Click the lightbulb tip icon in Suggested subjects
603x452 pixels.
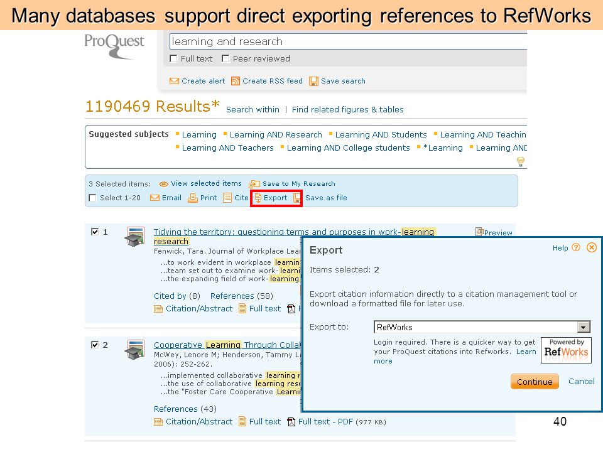(520, 162)
